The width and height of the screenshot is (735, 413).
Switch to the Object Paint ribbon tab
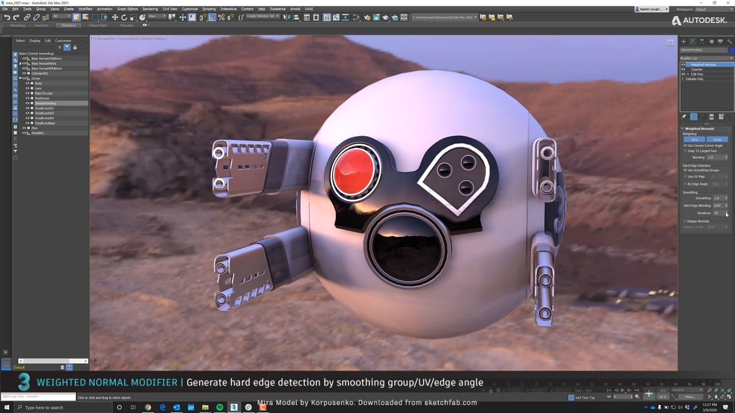coord(98,25)
